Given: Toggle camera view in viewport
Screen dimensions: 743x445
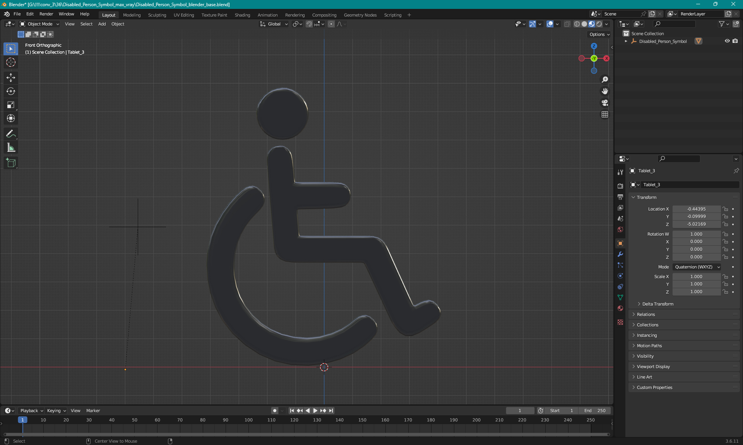Looking at the screenshot, I should click(x=605, y=103).
